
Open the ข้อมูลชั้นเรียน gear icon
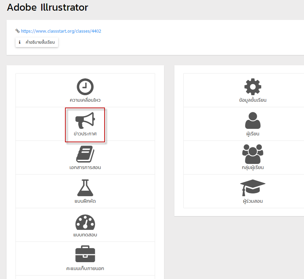253,87
